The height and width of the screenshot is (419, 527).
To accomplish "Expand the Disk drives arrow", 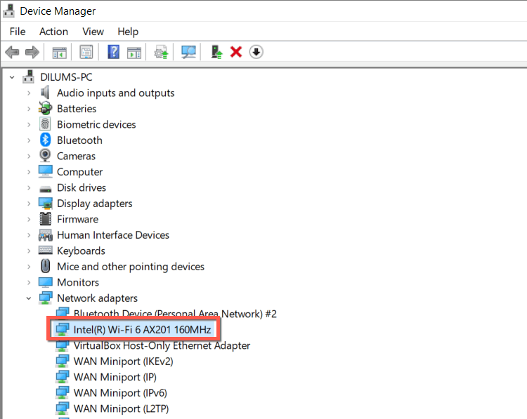I will [x=29, y=187].
